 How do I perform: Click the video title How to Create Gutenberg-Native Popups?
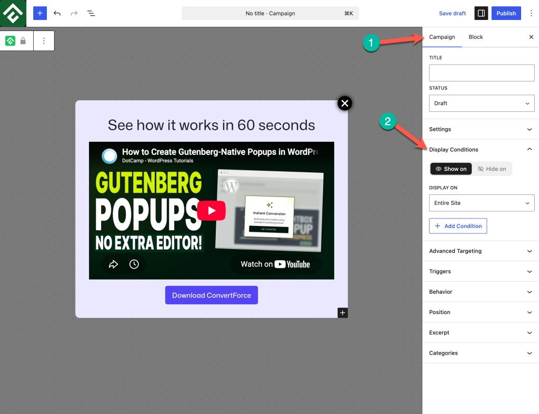(x=221, y=152)
